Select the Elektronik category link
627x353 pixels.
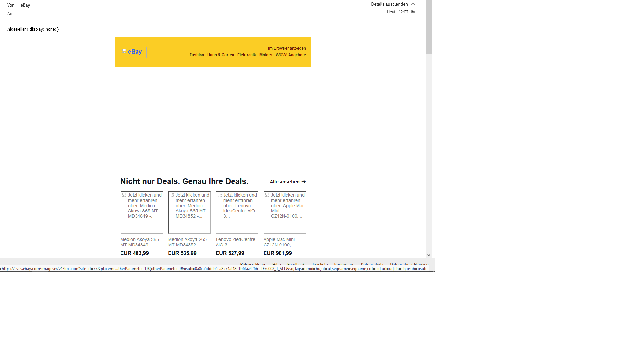coord(247,55)
